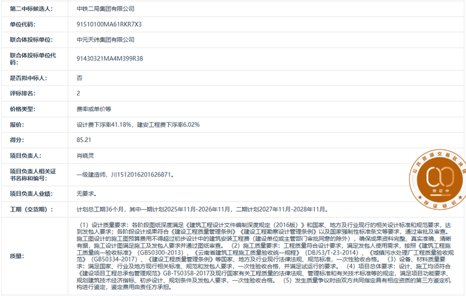
Task: Click the score value 85.21
Action: pyautogui.click(x=84, y=140)
